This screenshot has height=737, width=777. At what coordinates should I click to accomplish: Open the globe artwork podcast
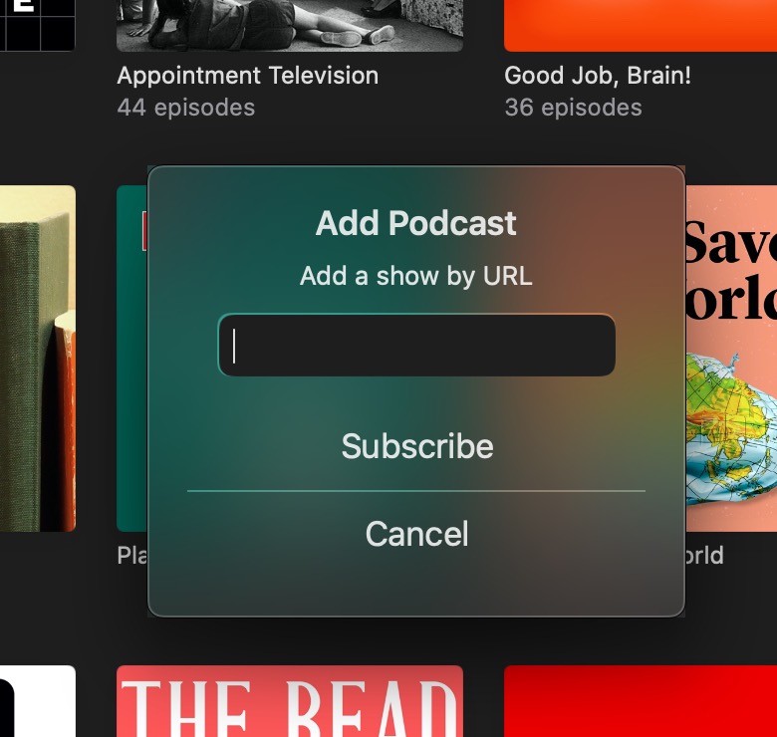tap(731, 359)
